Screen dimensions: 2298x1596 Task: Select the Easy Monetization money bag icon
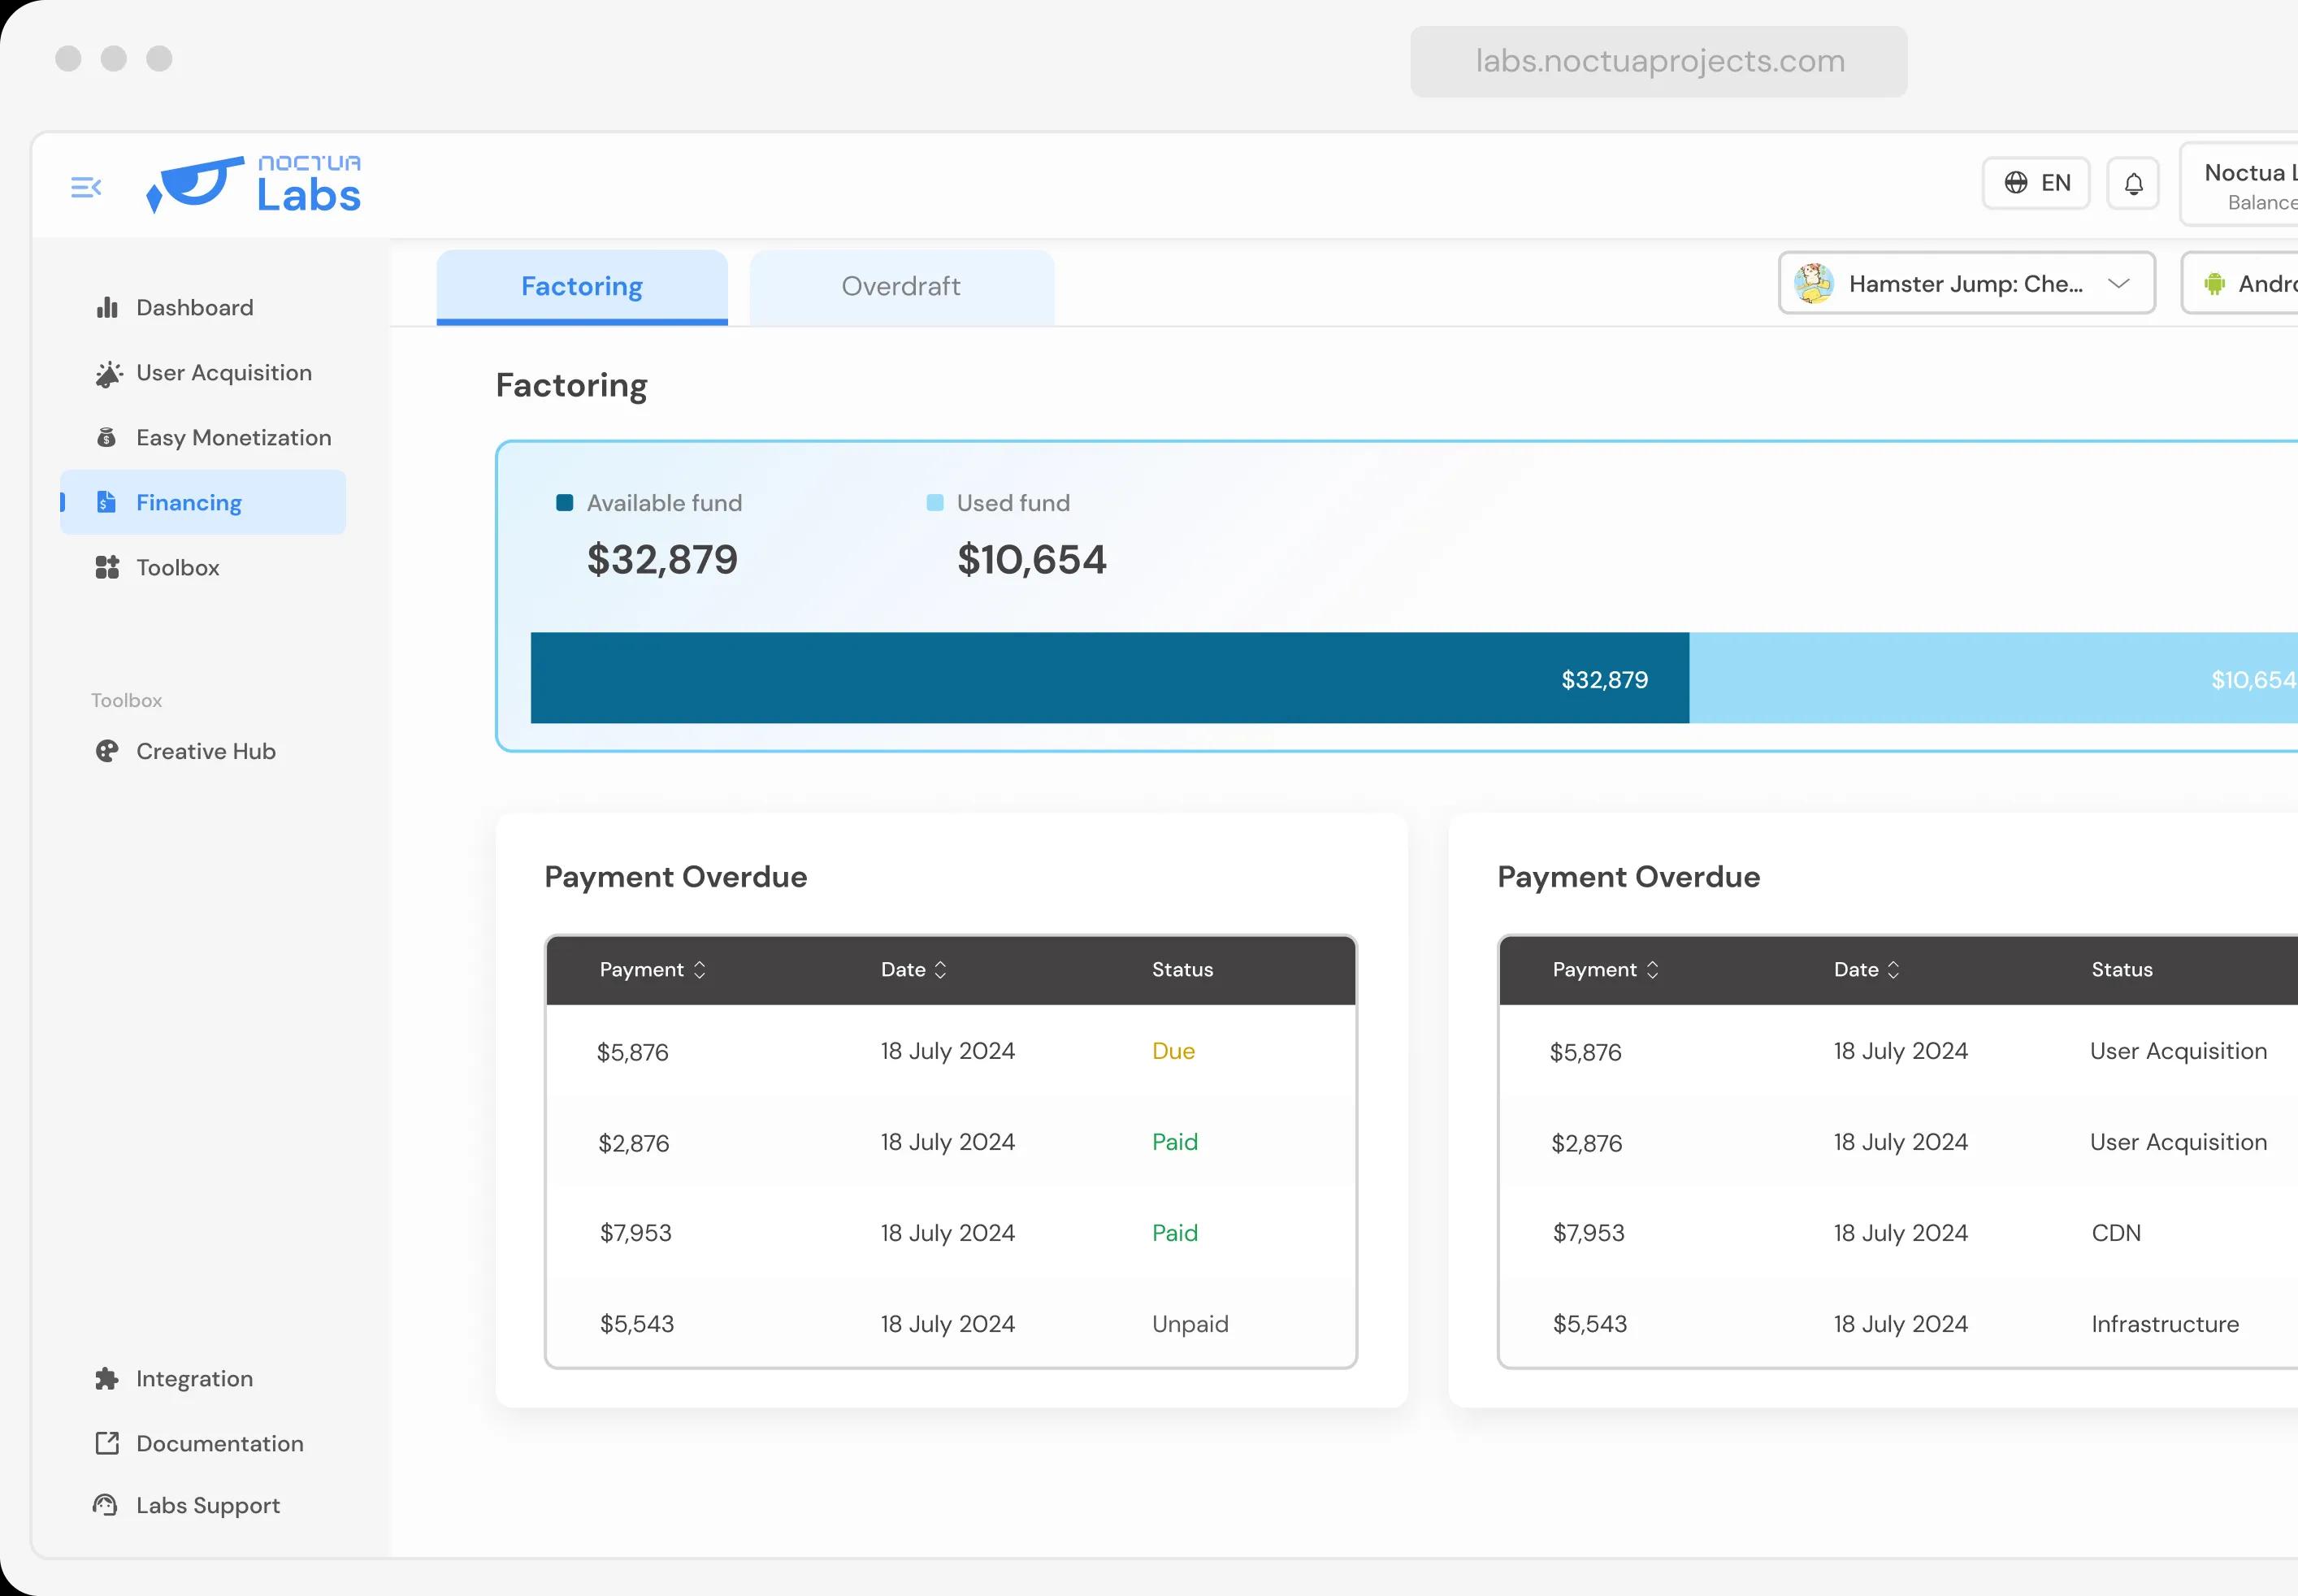pyautogui.click(x=107, y=437)
